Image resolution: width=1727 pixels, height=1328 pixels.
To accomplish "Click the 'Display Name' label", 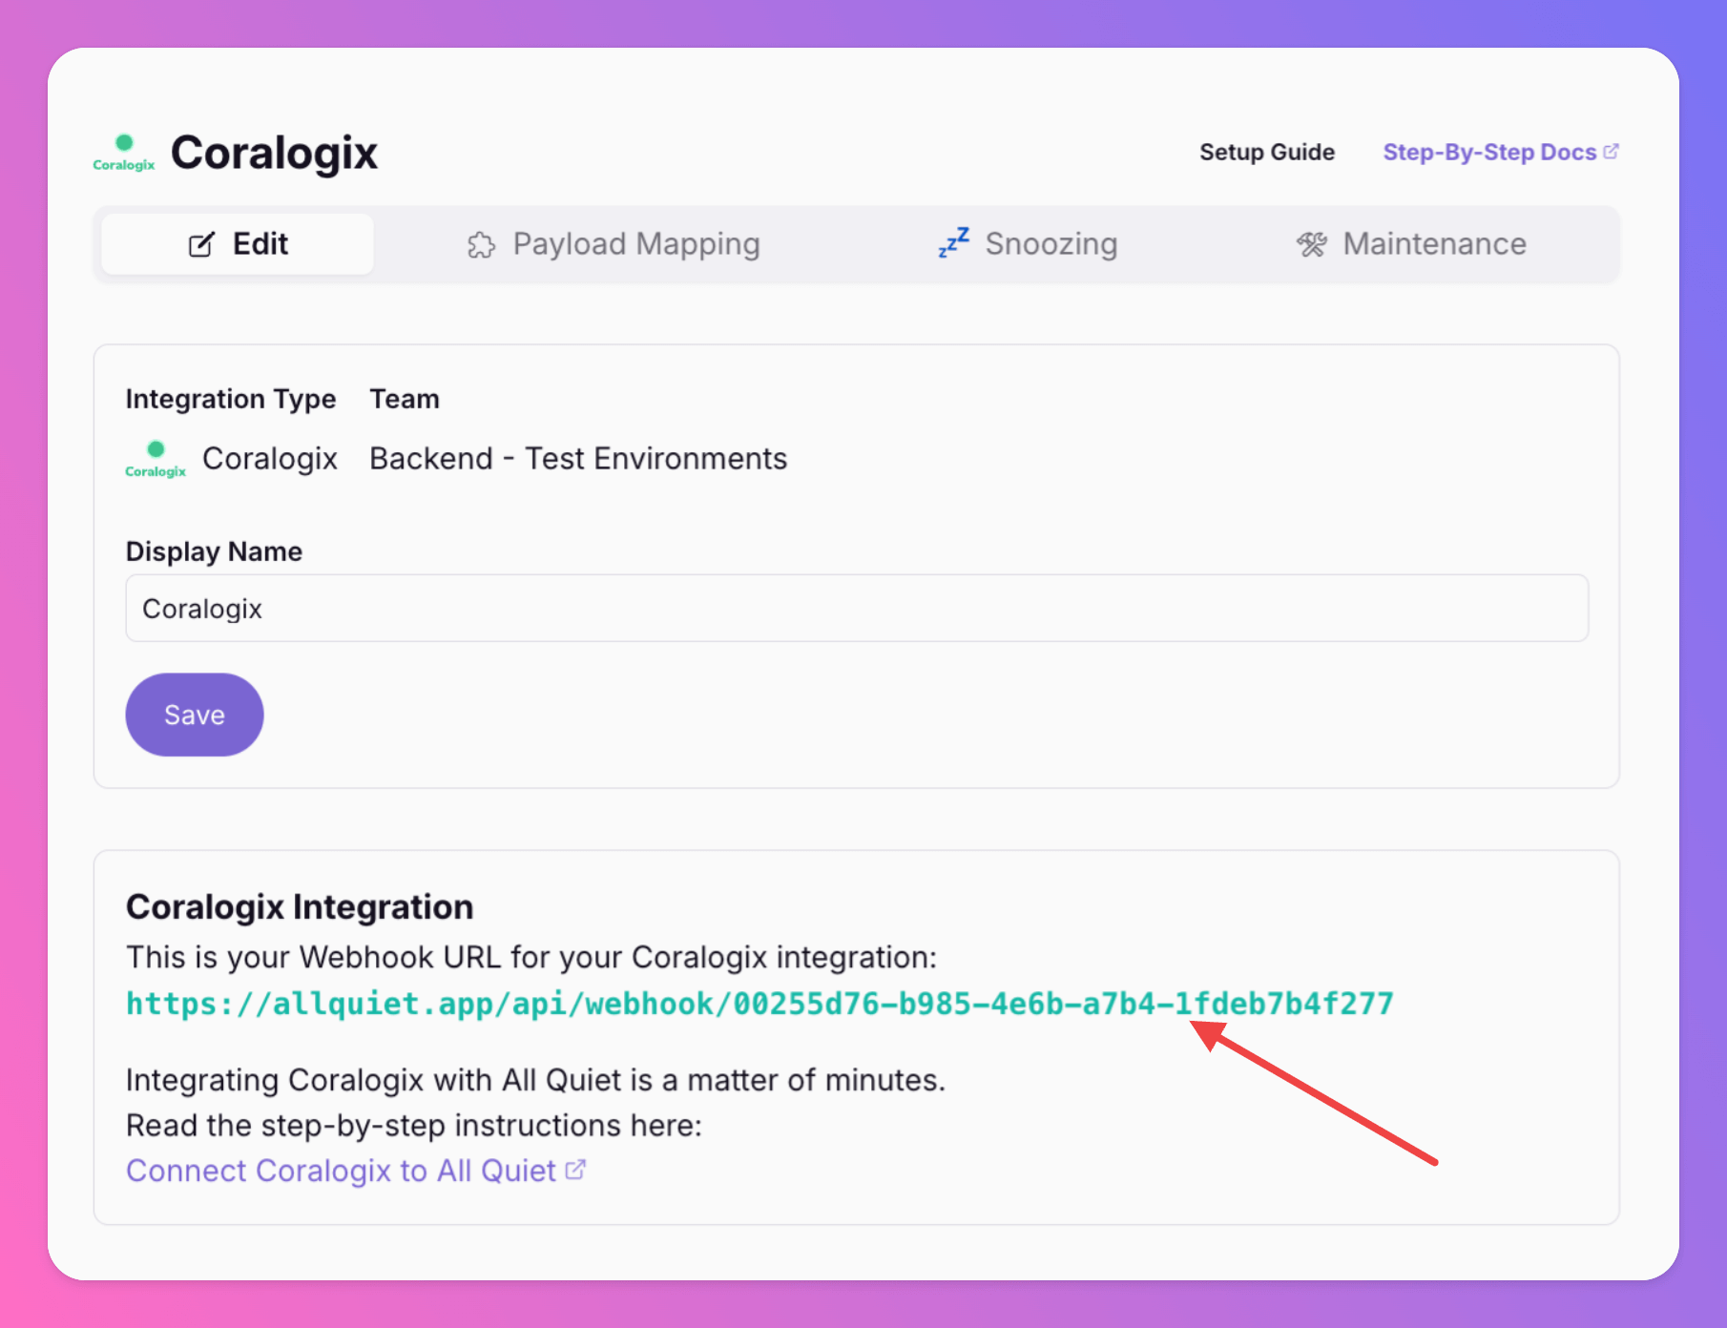I will (x=214, y=551).
